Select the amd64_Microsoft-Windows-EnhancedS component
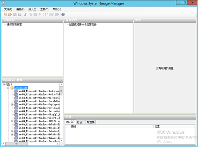Screen dimensions: 198x147 pos(39,138)
